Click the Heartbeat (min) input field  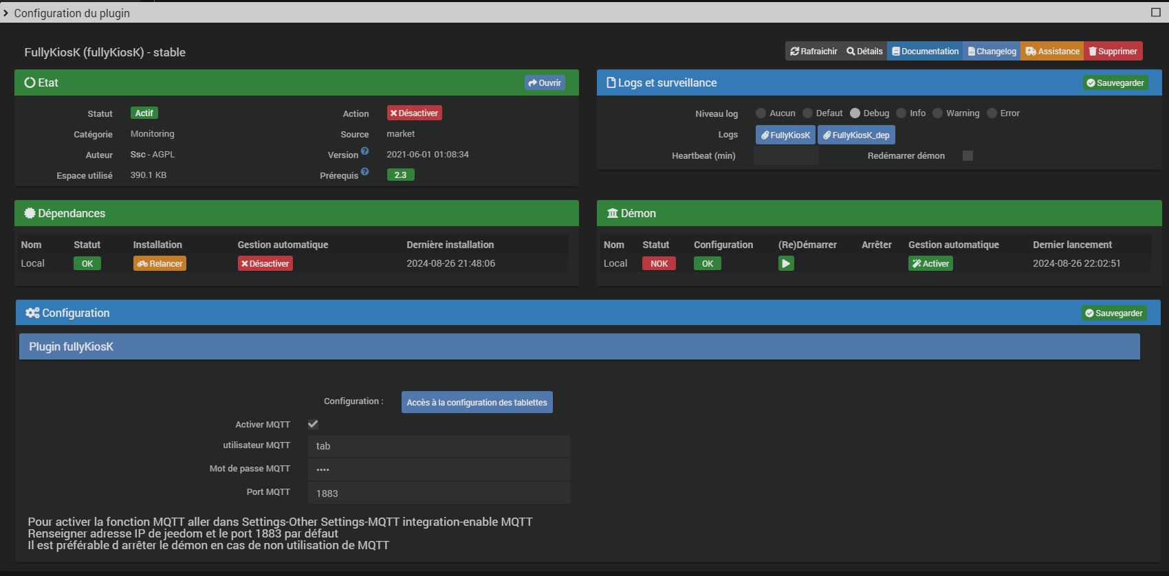tap(786, 156)
